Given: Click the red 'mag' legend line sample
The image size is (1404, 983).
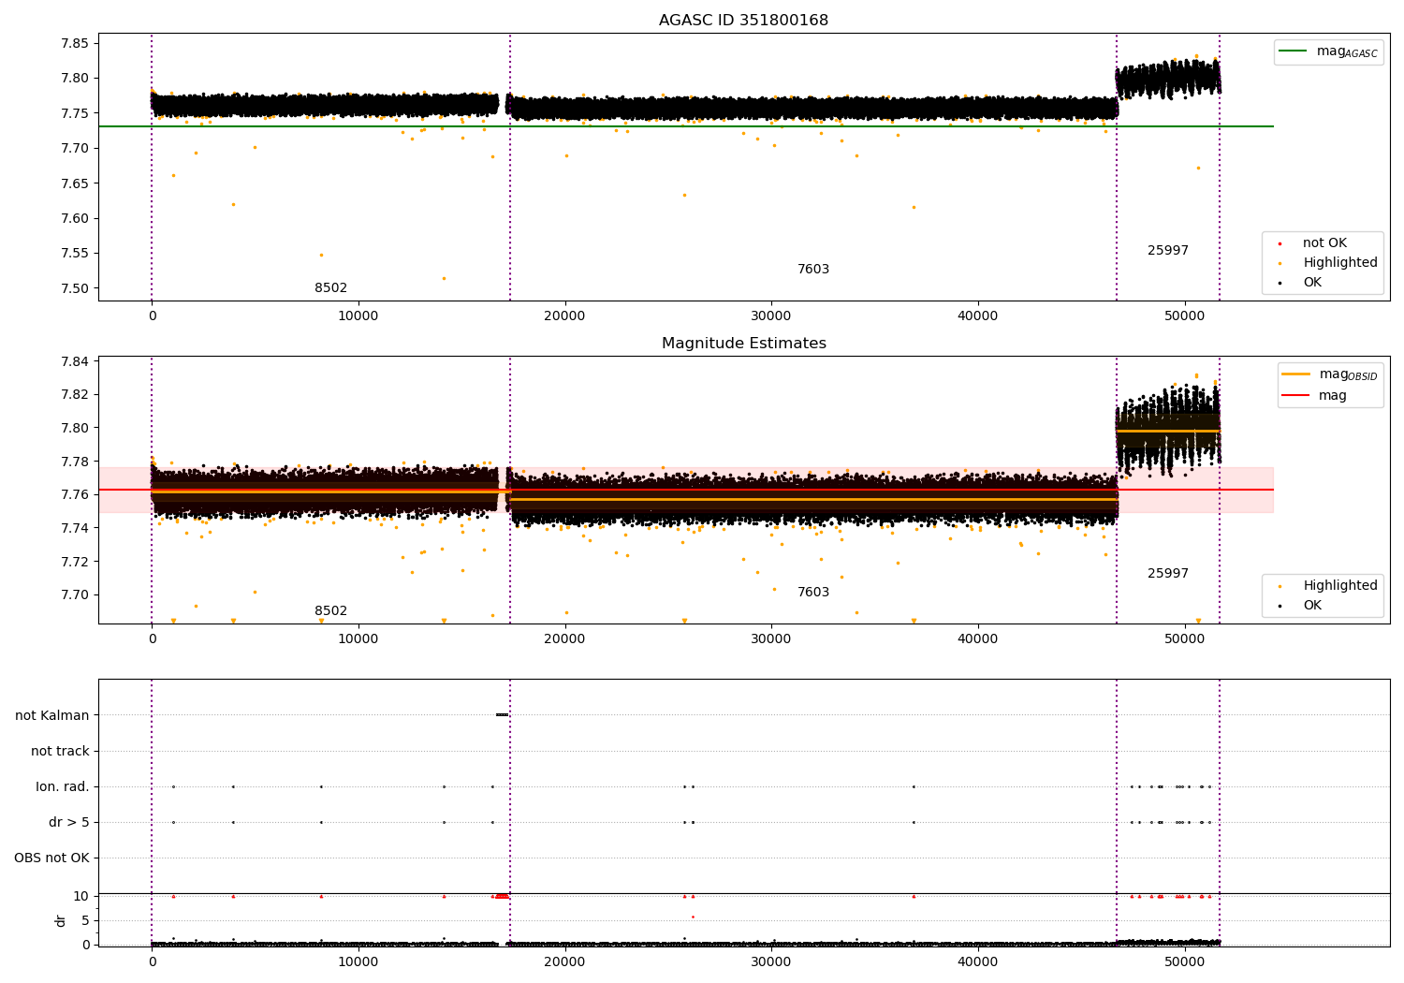Looking at the screenshot, I should [1296, 396].
